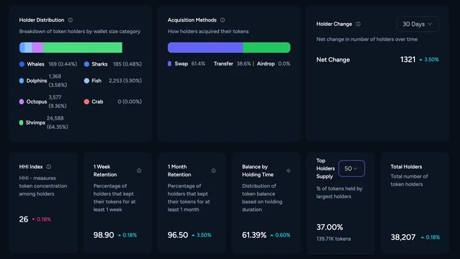Click the Holder Distribution info icon
The width and height of the screenshot is (460, 259).
70,20
